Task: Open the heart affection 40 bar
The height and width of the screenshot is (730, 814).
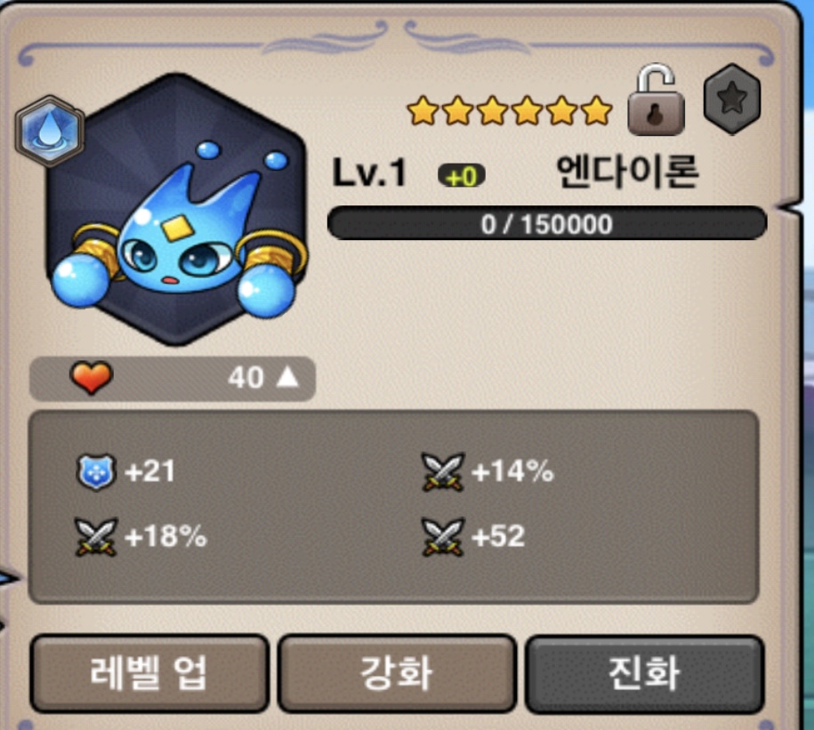Action: click(x=173, y=378)
